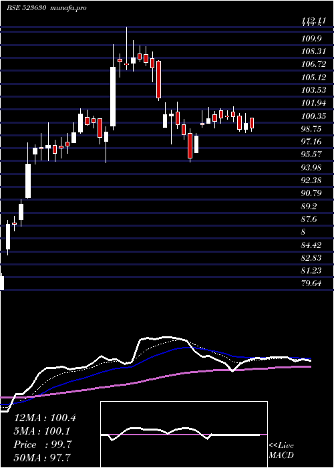Click the munafa.pro label in the header

(67, 8)
